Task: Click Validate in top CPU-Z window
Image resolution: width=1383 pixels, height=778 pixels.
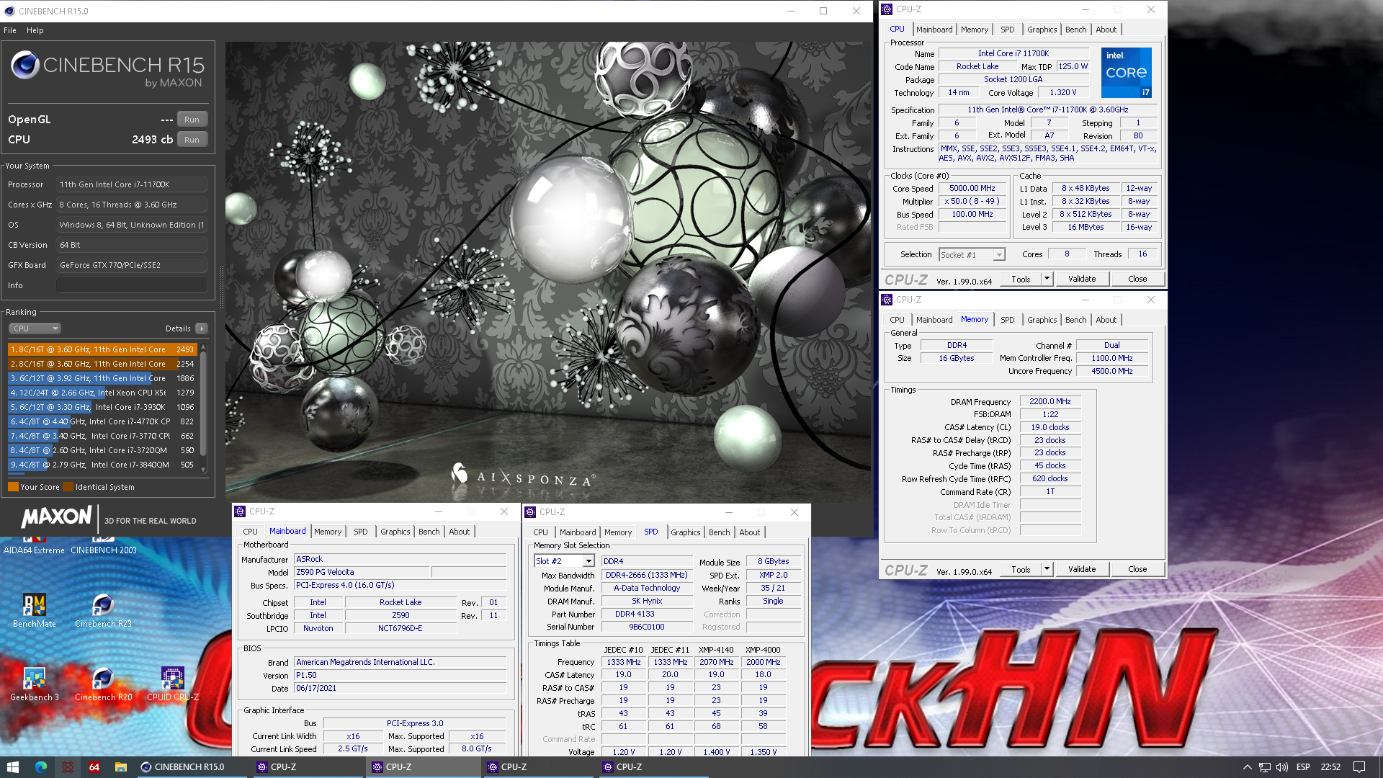Action: point(1082,279)
